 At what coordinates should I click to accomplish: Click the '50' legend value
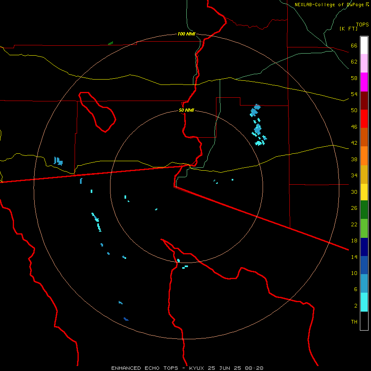click(x=354, y=110)
